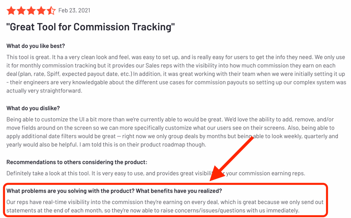Click the third rating star
Screen dimensions: 351x218
31,10
